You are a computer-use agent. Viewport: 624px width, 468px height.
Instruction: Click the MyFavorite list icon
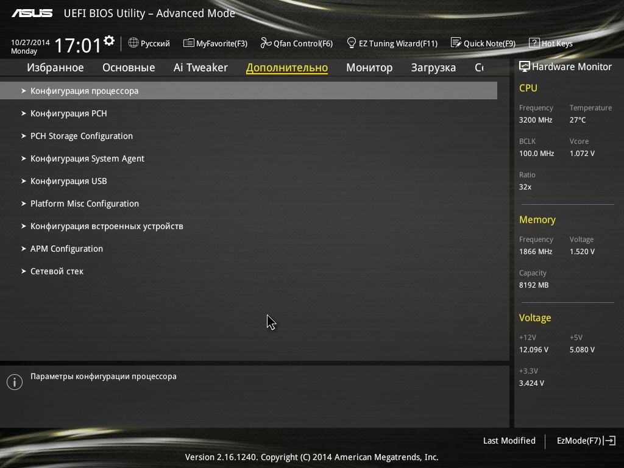(x=189, y=43)
